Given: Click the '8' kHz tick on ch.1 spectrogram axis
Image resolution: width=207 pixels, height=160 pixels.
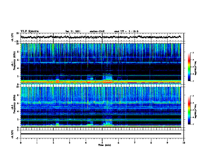Looking at the screenshot, I should coord(18,52).
